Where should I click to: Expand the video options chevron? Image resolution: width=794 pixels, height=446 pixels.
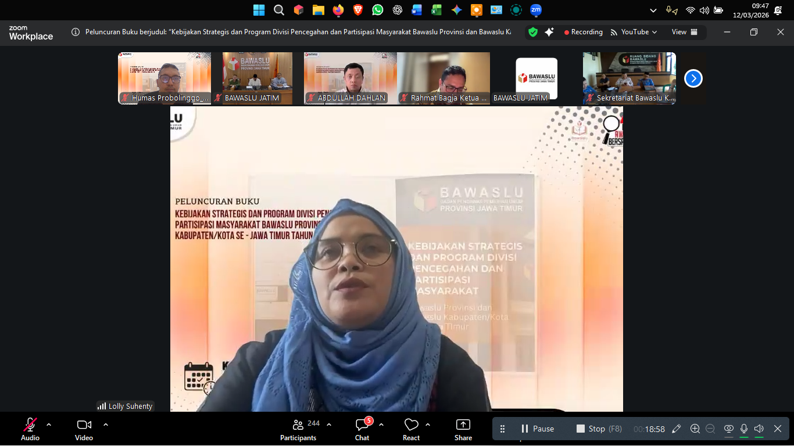[x=106, y=425]
